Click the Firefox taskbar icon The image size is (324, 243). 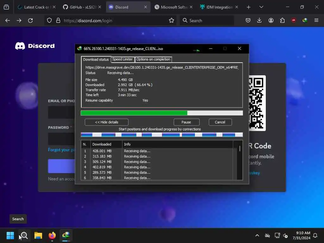(x=52, y=235)
